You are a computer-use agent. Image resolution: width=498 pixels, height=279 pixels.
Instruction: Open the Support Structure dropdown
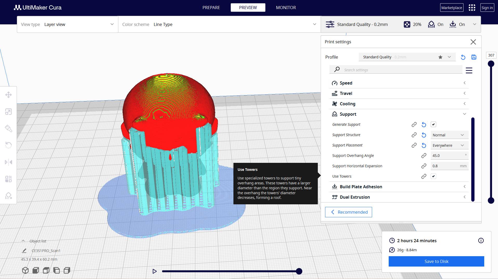coord(449,135)
